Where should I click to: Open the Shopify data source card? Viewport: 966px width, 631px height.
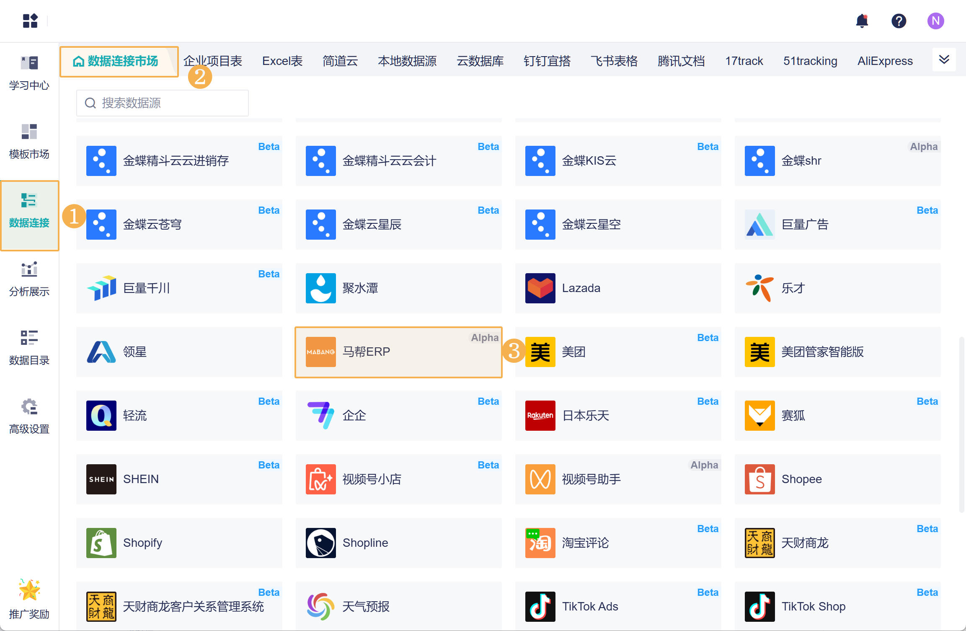[179, 543]
